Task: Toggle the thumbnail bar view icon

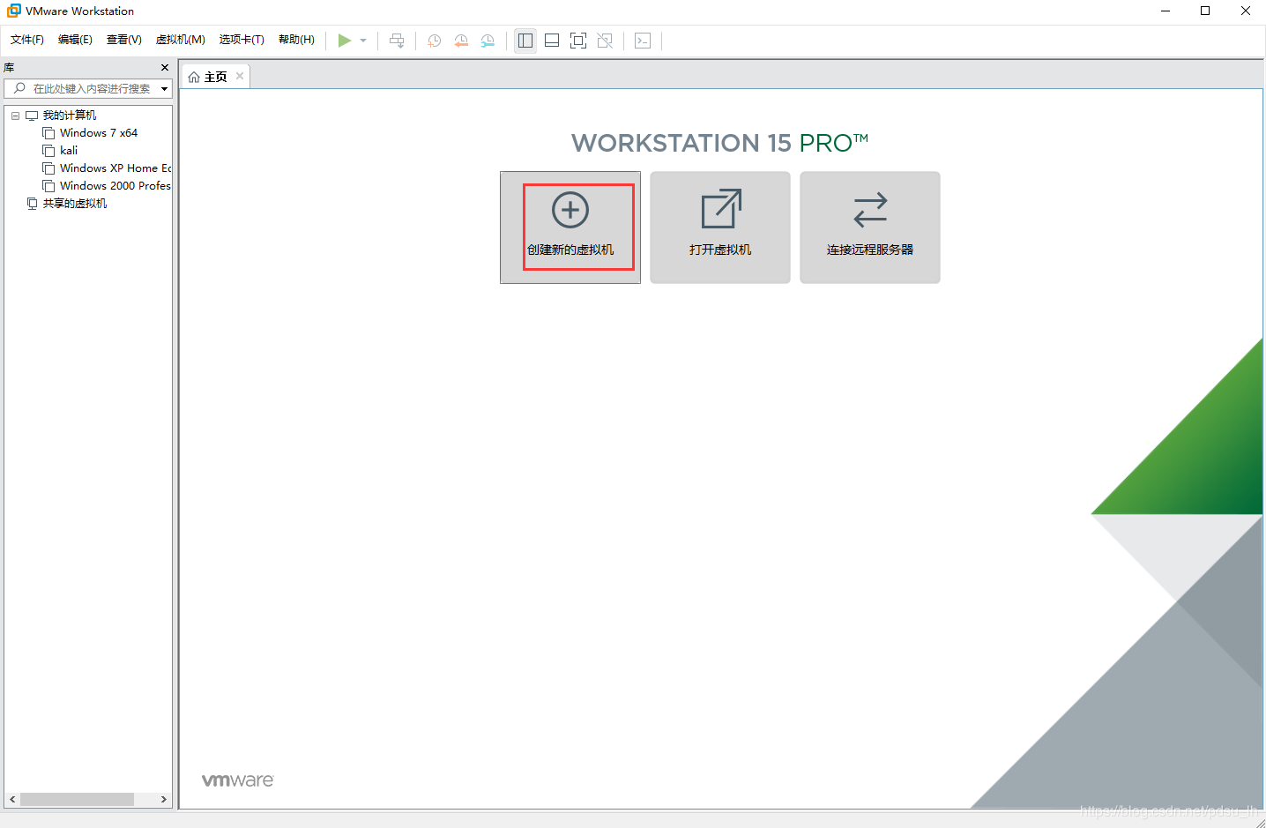Action: tap(552, 41)
